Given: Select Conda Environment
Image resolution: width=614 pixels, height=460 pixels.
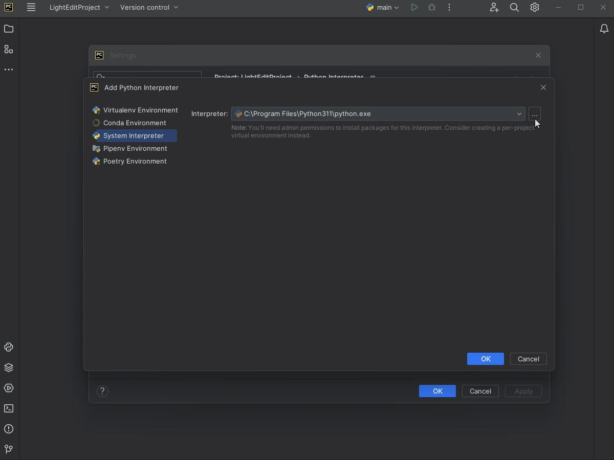Looking at the screenshot, I should (129, 123).
